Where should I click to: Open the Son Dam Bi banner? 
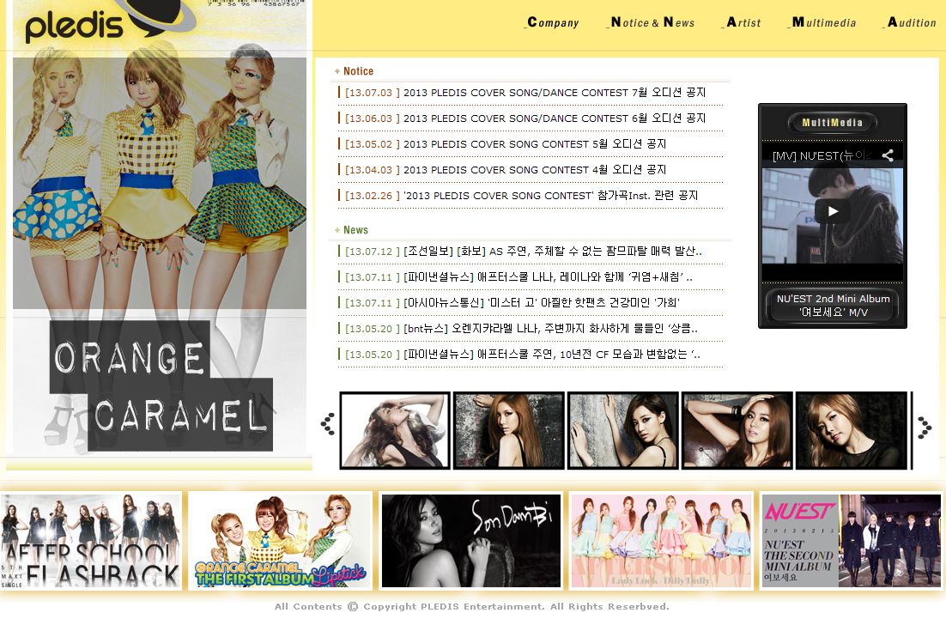(x=470, y=541)
